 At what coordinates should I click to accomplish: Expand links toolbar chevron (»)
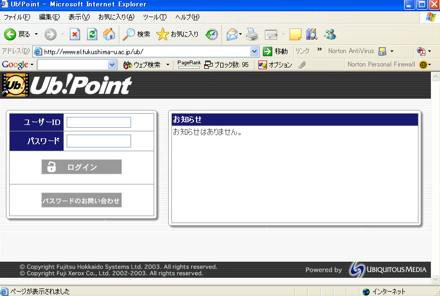319,49
